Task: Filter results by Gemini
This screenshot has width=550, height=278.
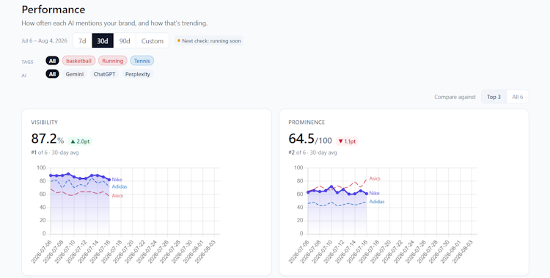Action: tap(74, 74)
